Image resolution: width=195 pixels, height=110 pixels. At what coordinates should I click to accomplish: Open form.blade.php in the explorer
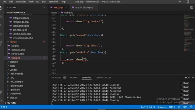(x=21, y=22)
